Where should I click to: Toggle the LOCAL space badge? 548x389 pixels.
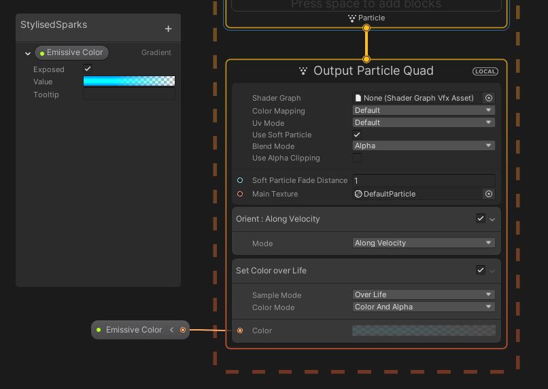[x=485, y=71]
